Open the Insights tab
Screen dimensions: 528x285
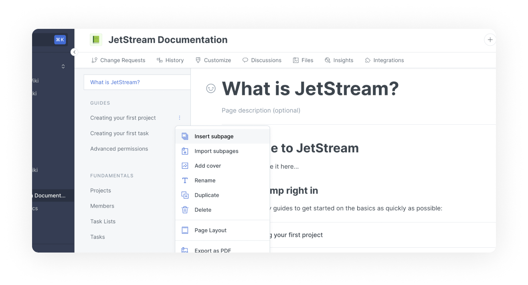click(339, 60)
